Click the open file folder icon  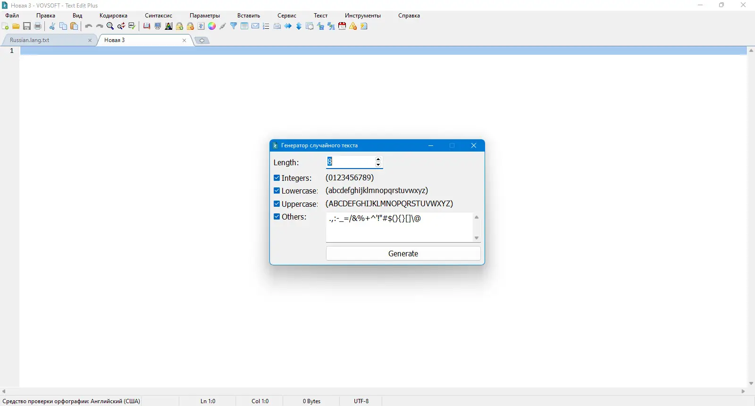point(16,26)
